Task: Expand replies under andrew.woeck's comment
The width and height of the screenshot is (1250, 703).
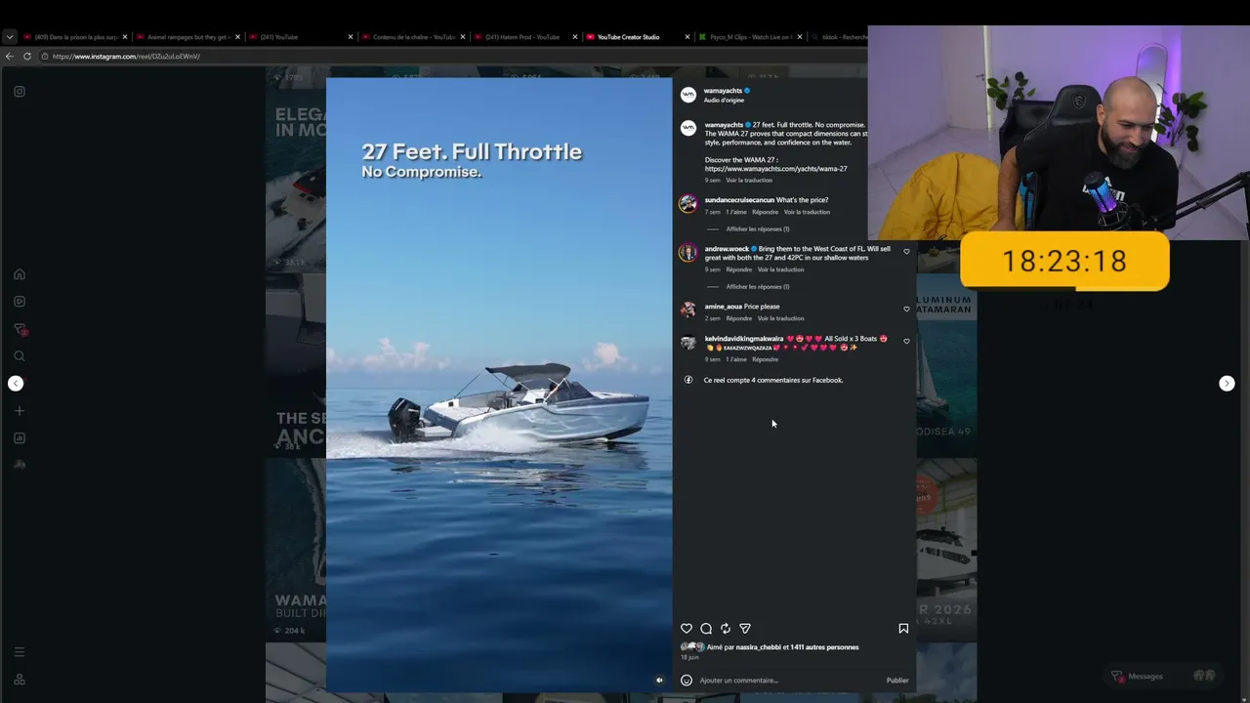Action: pyautogui.click(x=758, y=287)
